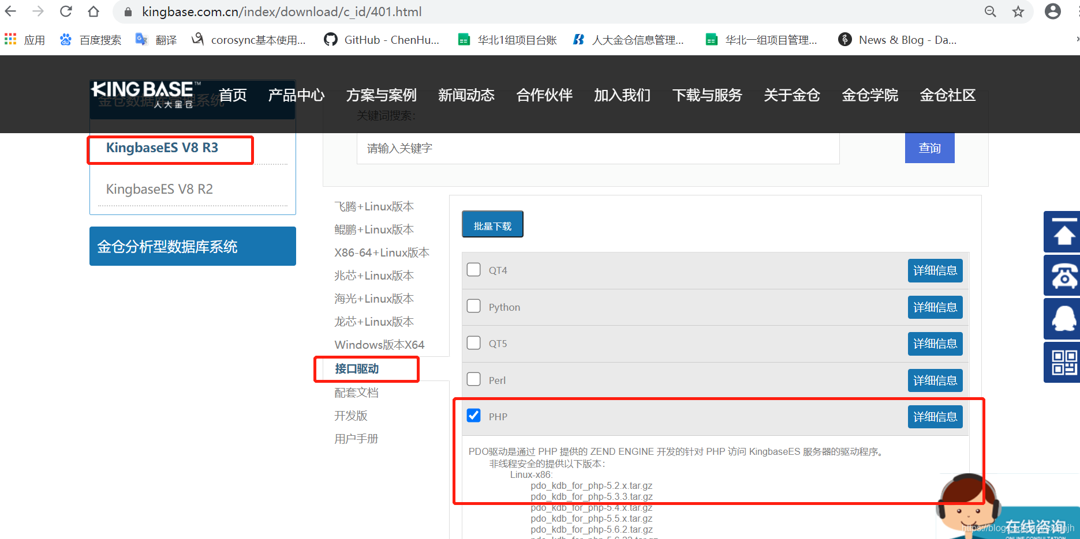Viewport: 1080px width, 539px height.
Task: Open the 金仓社区 nav menu
Action: tap(948, 95)
